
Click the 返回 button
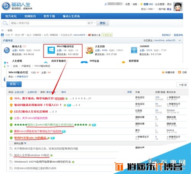click(183, 85)
